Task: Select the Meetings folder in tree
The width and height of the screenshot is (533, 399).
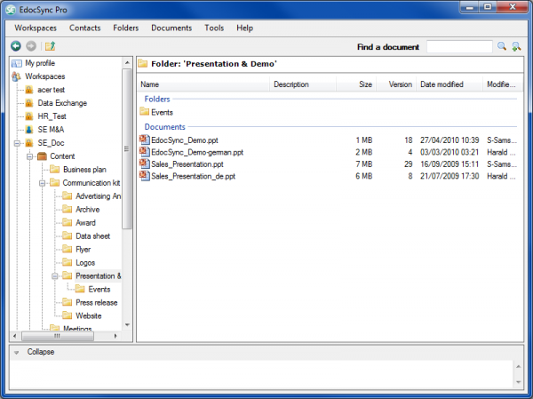Action: (77, 328)
